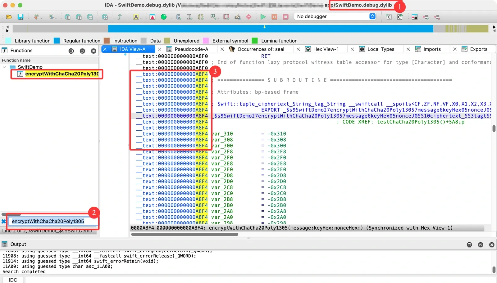Viewport: 497px width, 283px height.
Task: Open the No debugger selection dropdown
Action: click(x=335, y=16)
